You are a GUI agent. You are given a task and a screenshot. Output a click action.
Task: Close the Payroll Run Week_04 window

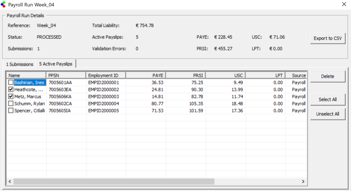tap(343, 5)
